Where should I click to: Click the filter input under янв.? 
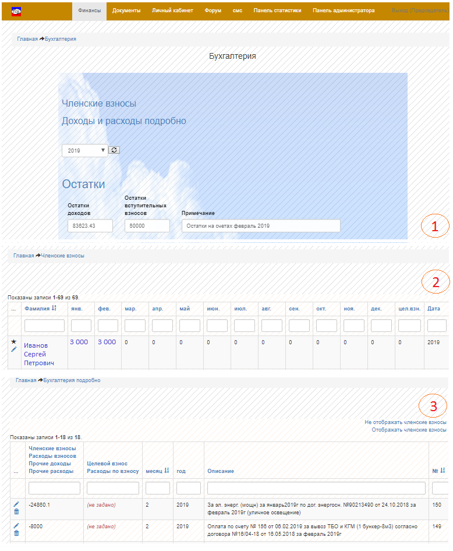point(81,326)
